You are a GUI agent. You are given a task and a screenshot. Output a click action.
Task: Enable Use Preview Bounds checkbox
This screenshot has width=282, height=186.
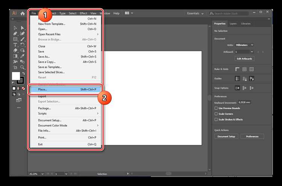tap(216, 108)
